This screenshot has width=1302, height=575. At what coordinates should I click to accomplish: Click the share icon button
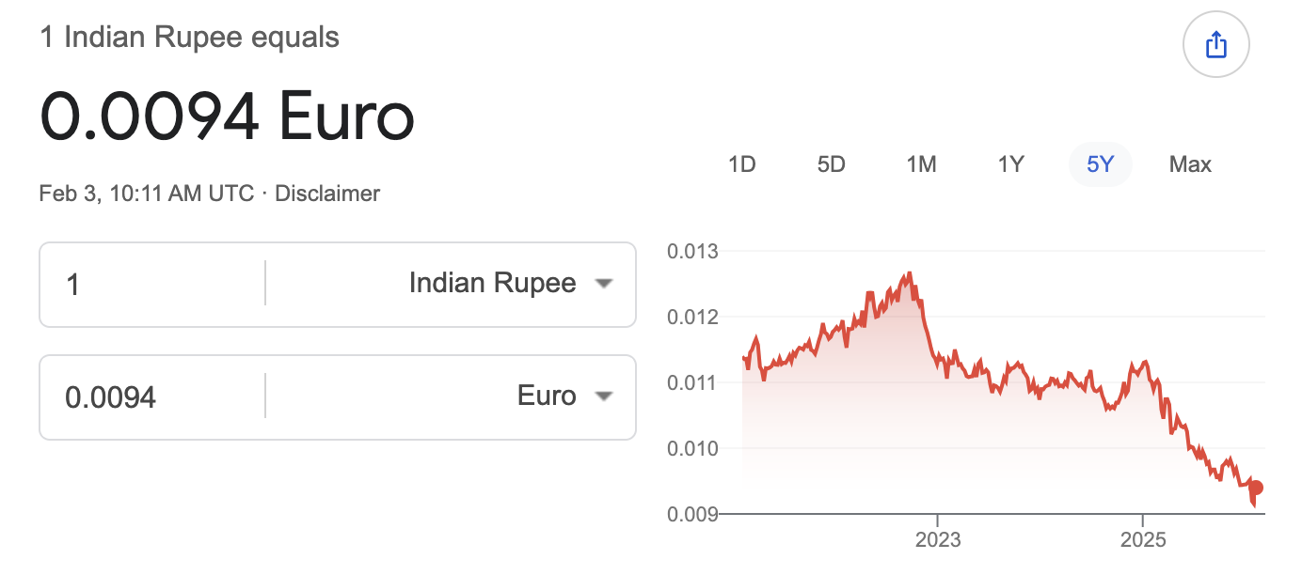tap(1215, 44)
